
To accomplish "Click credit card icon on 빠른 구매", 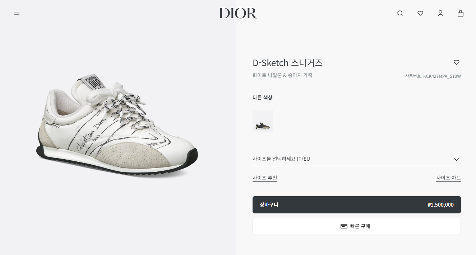I will click(x=344, y=226).
